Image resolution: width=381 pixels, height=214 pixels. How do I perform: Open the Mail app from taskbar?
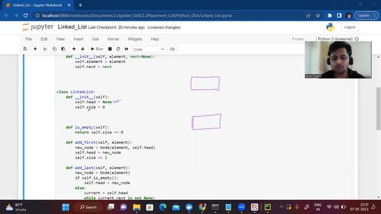pos(176,207)
